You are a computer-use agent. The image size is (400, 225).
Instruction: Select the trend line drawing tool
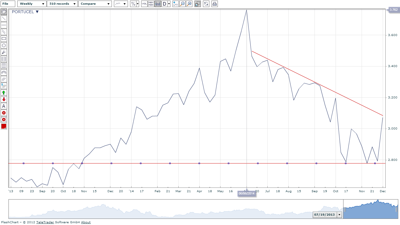coord(4,18)
